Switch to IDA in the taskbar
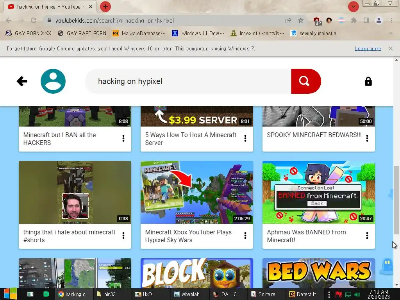 tap(228, 294)
